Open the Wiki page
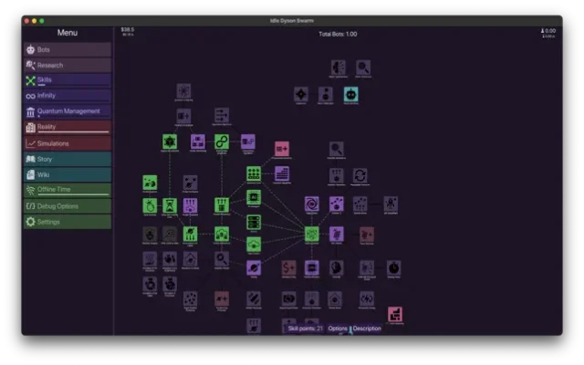The image size is (584, 365). (x=68, y=174)
